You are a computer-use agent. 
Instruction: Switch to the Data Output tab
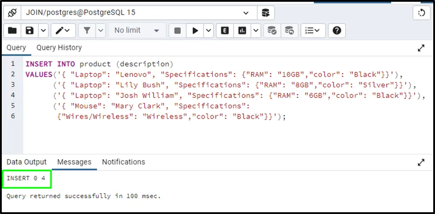[x=27, y=162]
